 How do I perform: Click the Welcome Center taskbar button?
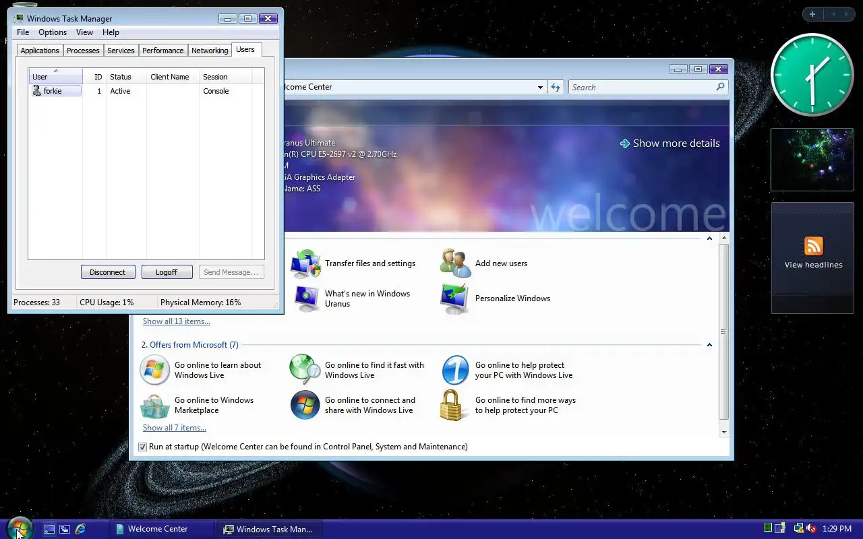pos(161,529)
